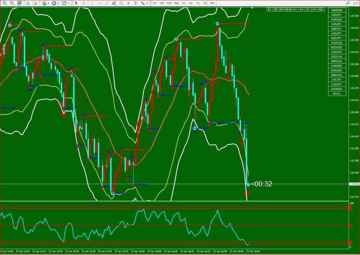The width and height of the screenshot is (360, 255).
Task: Open the periodicity clock icon
Action: (54, 3)
